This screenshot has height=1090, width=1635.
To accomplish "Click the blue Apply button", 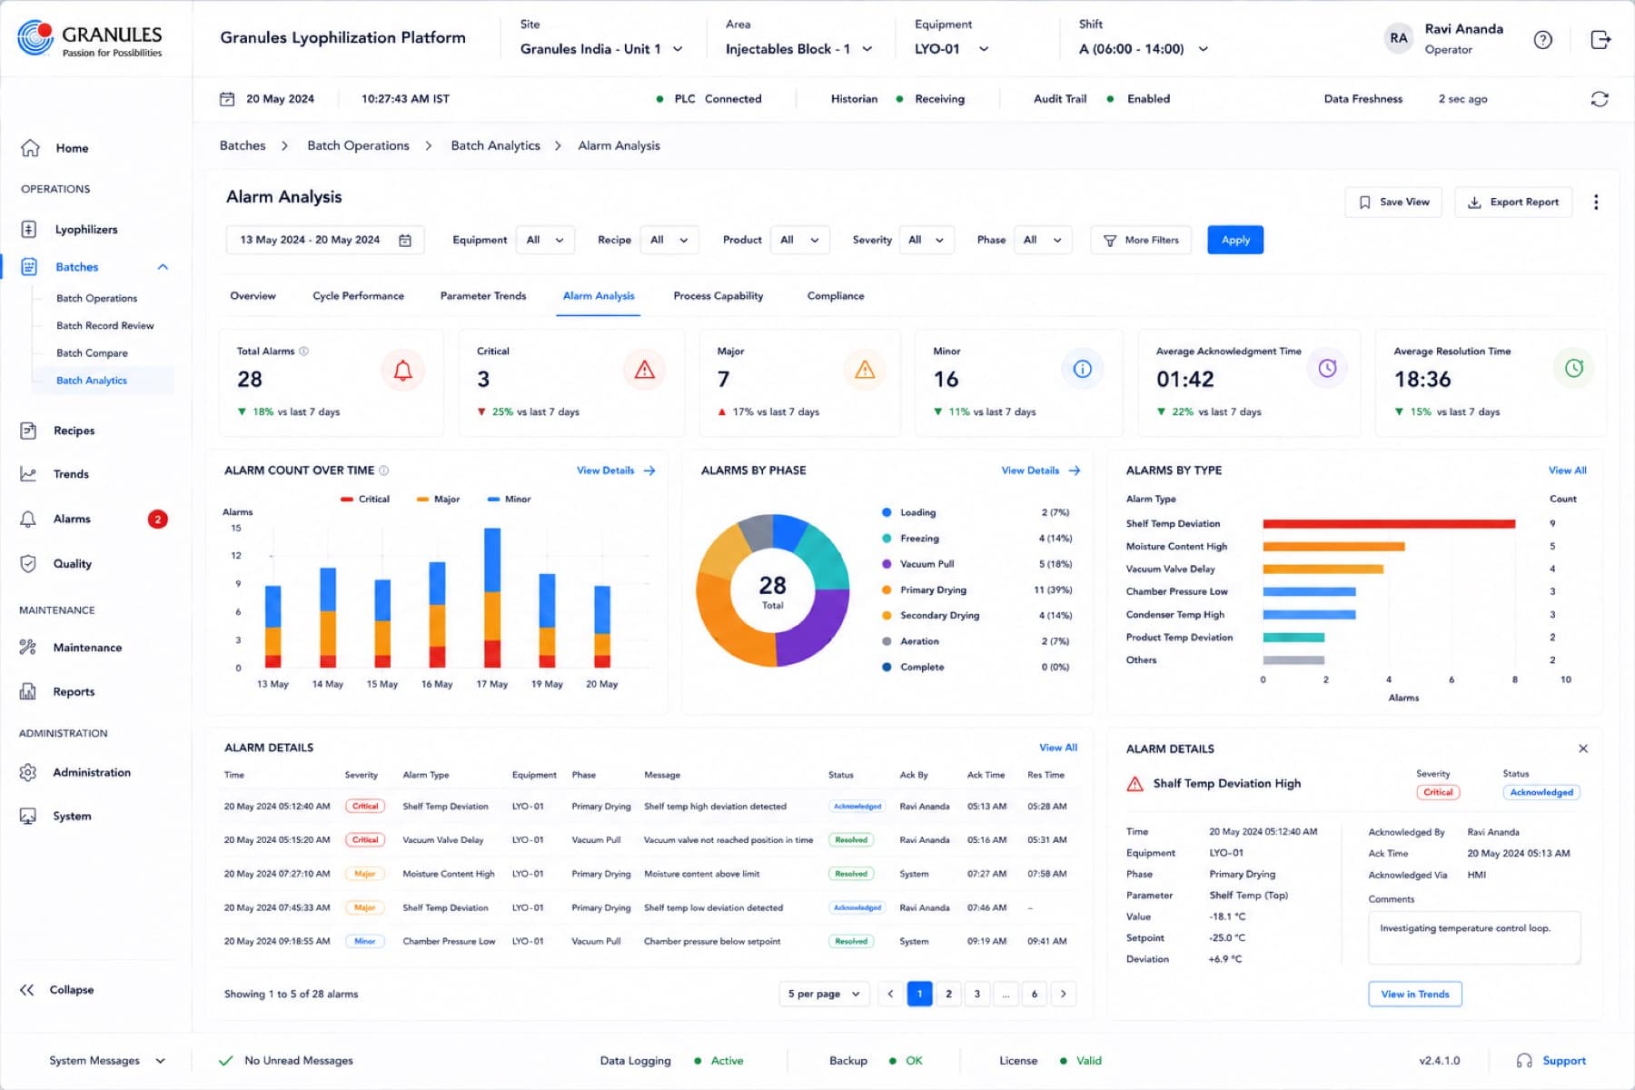I will pyautogui.click(x=1235, y=240).
